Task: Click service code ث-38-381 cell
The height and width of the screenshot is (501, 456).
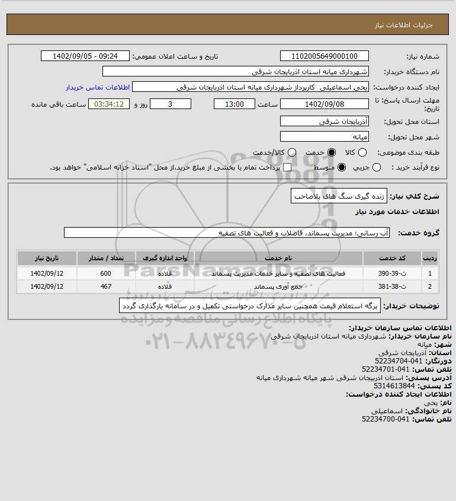Action: pos(392,286)
